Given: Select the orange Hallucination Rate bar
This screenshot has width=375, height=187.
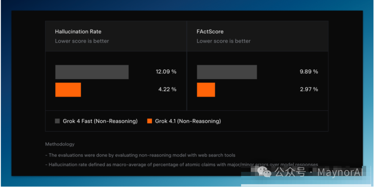Looking at the screenshot, I should click(68, 90).
